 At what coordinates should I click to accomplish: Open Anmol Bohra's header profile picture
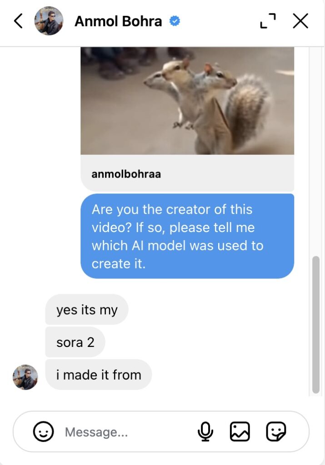pos(48,21)
